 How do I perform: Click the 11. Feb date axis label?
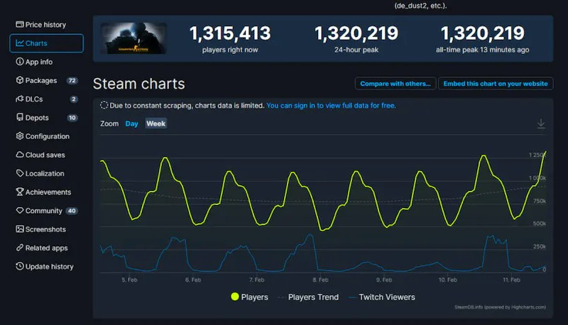(x=511, y=280)
